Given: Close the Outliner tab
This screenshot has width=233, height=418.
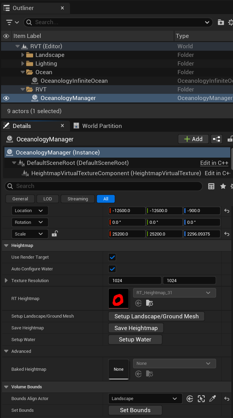Looking at the screenshot, I should click(62, 8).
